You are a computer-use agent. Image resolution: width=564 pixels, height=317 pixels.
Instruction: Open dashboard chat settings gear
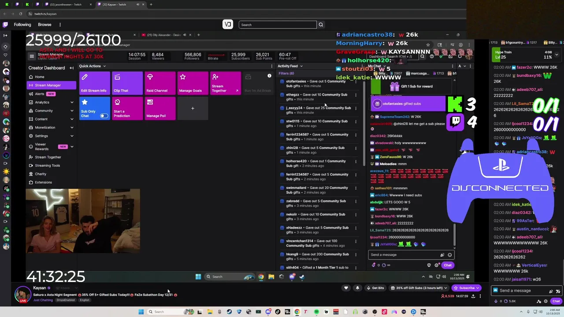437,265
